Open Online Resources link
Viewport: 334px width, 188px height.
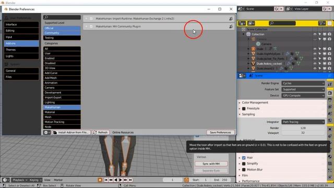[123, 132]
